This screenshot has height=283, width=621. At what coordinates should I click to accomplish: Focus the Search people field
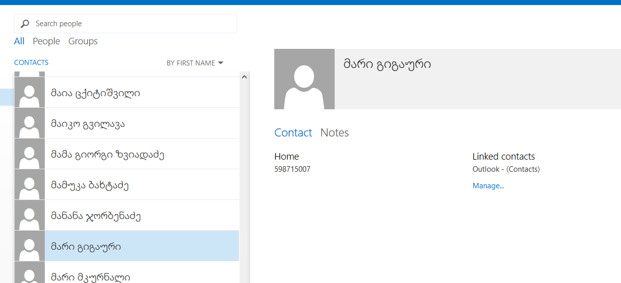point(131,24)
